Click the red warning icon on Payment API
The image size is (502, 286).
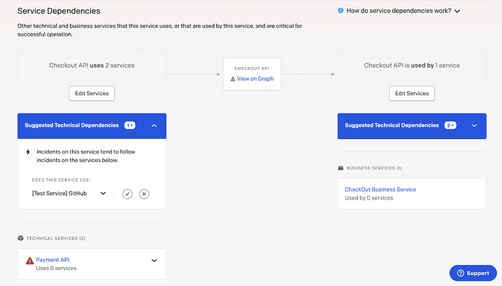pyautogui.click(x=30, y=261)
